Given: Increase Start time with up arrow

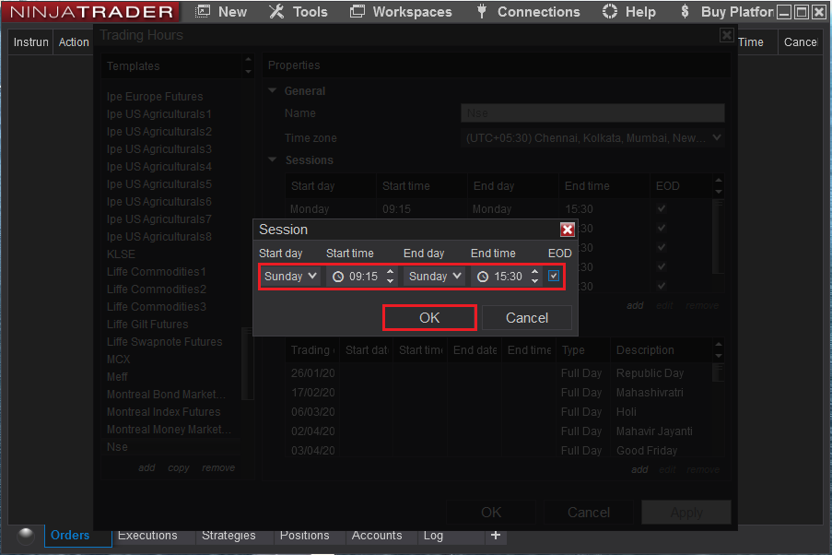Looking at the screenshot, I should [391, 272].
